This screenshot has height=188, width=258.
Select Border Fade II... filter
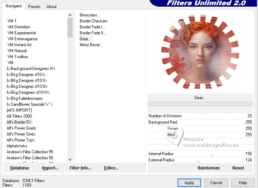click(x=93, y=33)
